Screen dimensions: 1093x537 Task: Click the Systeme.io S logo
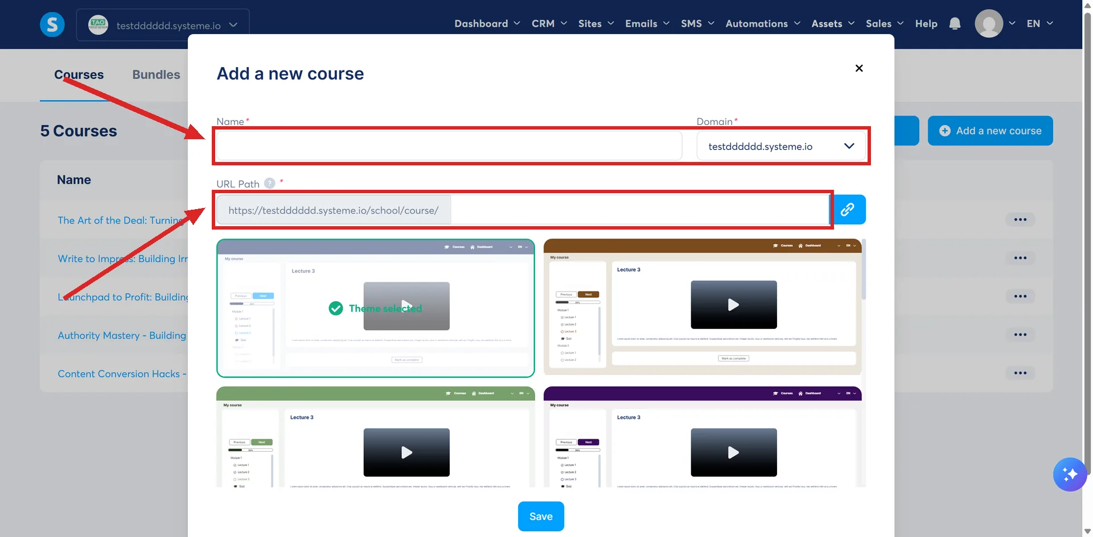(x=52, y=24)
